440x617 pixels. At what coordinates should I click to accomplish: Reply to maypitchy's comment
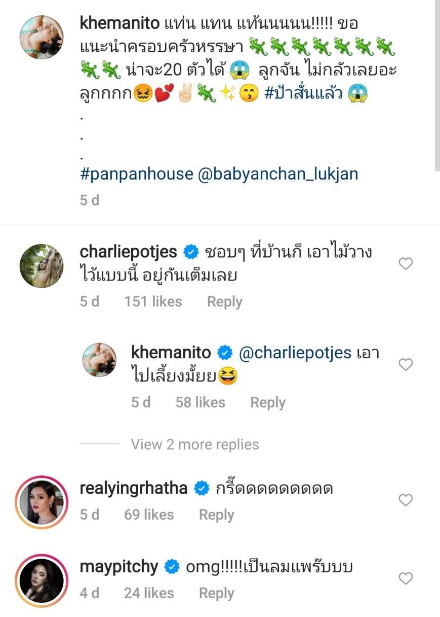tap(216, 593)
